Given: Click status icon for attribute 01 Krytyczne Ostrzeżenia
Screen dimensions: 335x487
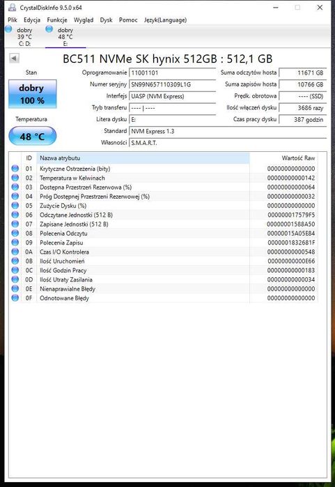Looking at the screenshot, I should pyautogui.click(x=15, y=169).
